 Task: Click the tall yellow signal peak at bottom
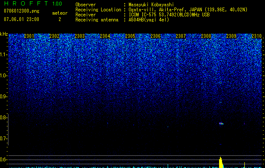(x=221, y=162)
